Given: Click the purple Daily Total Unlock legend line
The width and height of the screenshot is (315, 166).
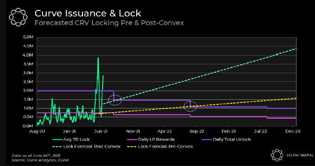Looking at the screenshot, I should pos(207,139).
